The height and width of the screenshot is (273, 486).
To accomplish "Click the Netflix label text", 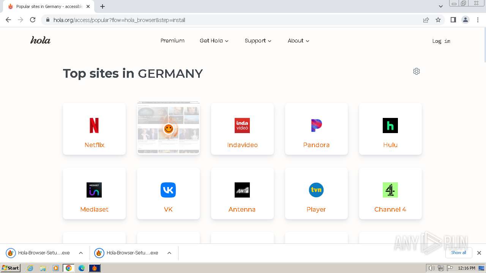I will [x=94, y=145].
